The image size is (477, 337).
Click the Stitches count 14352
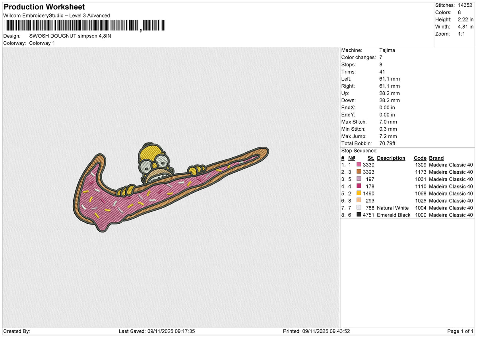465,5
